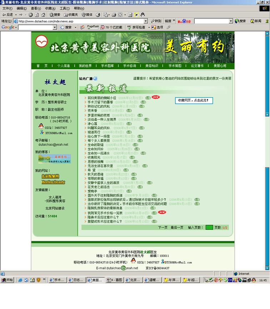Click the speaker icon beside 站内广播
Image resolution: width=270 pixels, height=309 pixels.
click(x=95, y=78)
